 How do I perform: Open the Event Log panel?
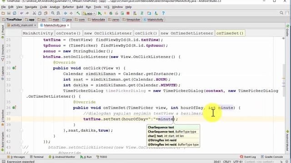pyautogui.click(x=248, y=157)
